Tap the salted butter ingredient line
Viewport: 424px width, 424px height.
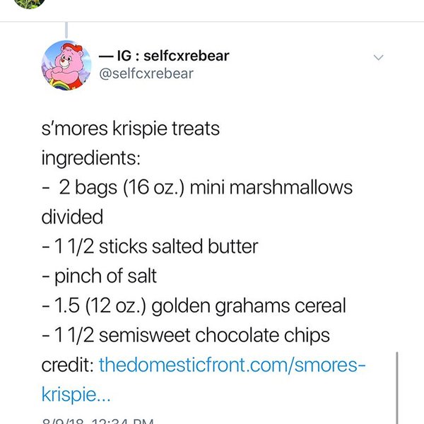(x=151, y=247)
